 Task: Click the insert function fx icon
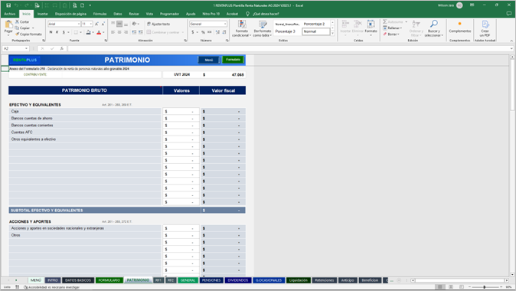point(61,48)
